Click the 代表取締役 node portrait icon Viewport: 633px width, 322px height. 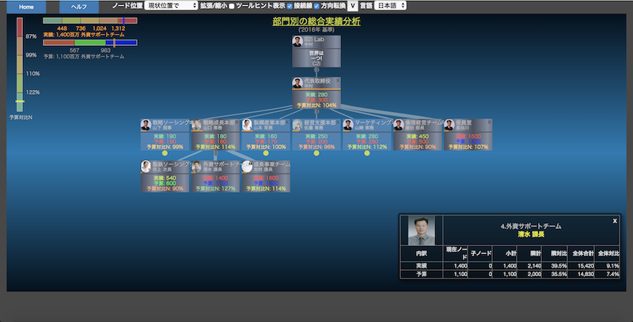(x=298, y=83)
